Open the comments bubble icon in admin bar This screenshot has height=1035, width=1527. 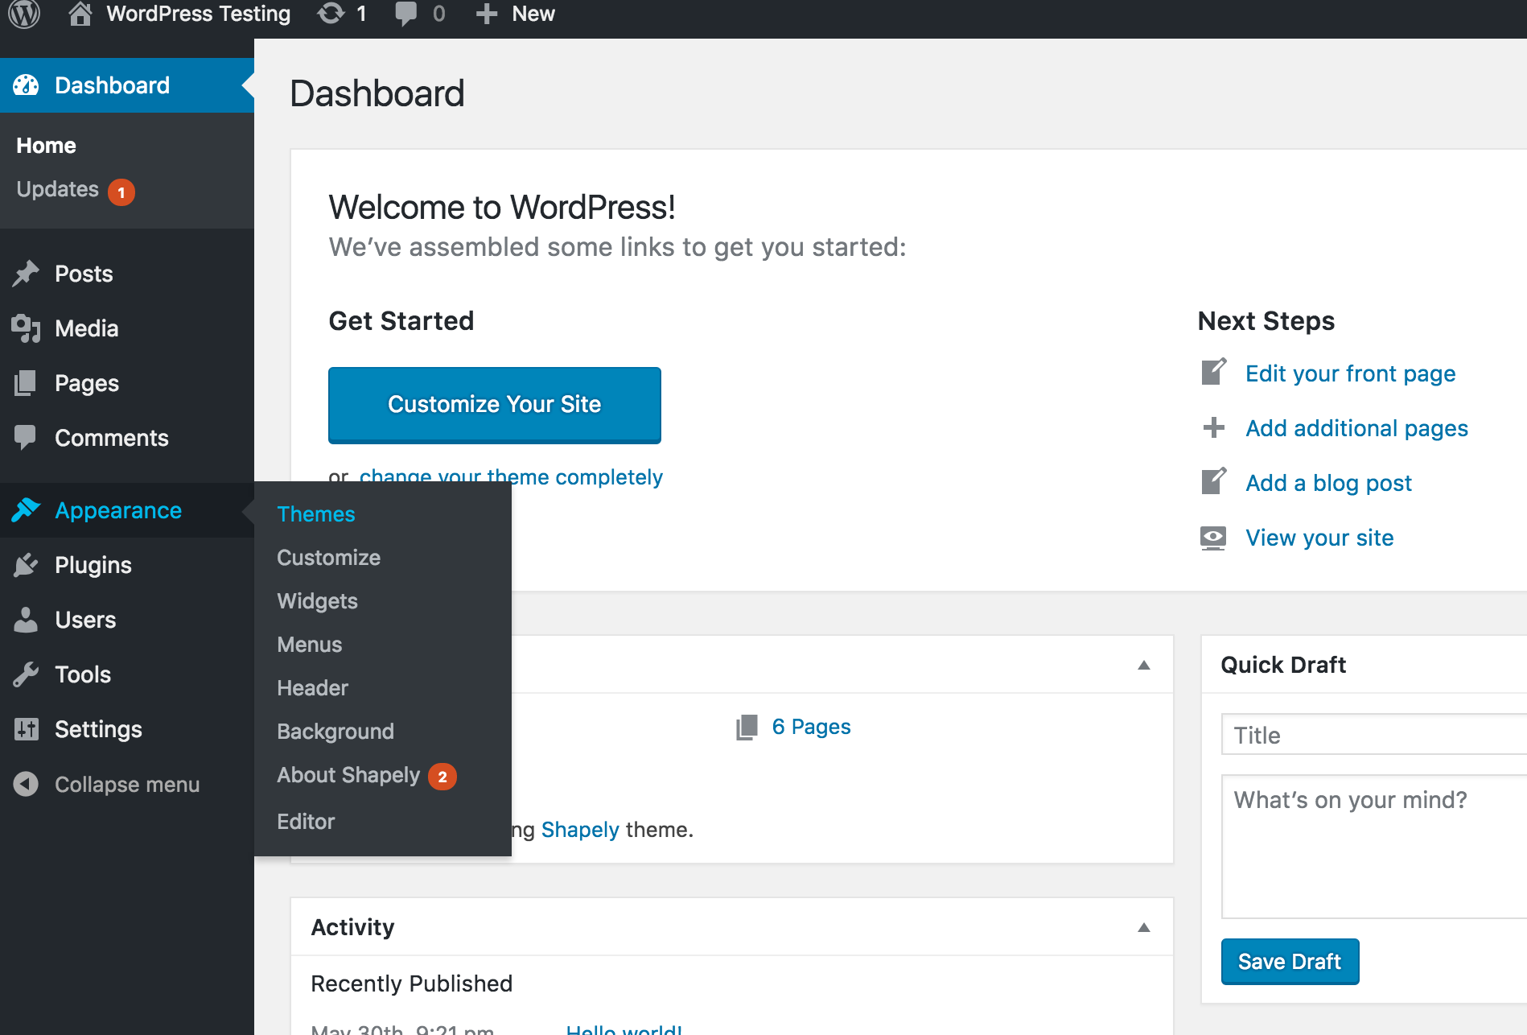pos(406,14)
